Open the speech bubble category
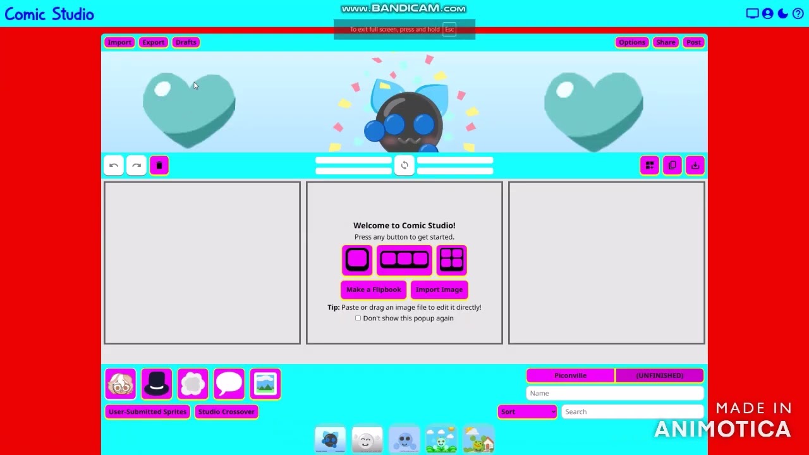Viewport: 809px width, 455px height. [x=229, y=384]
